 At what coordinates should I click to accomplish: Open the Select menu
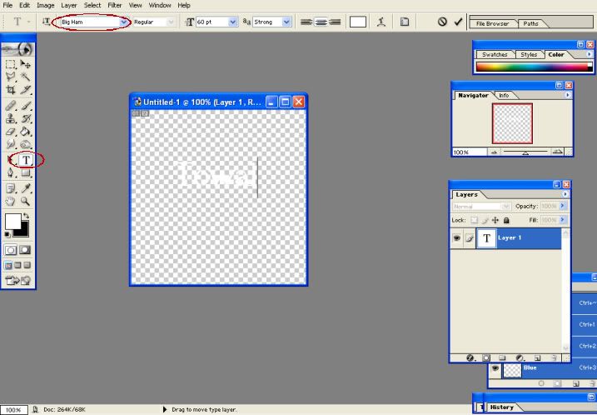92,5
